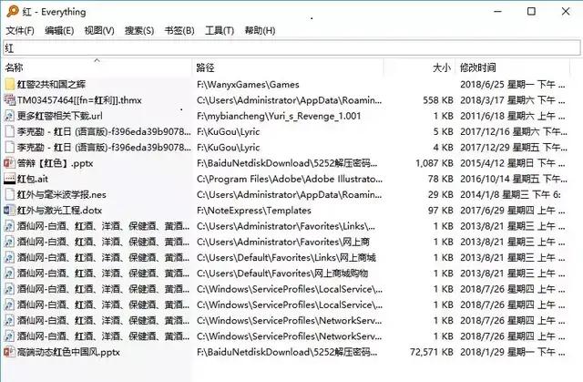Select the 李克勤 - 红日 lyric dated 2017/12/29
Screen dimensions: 583x382
pos(104,147)
